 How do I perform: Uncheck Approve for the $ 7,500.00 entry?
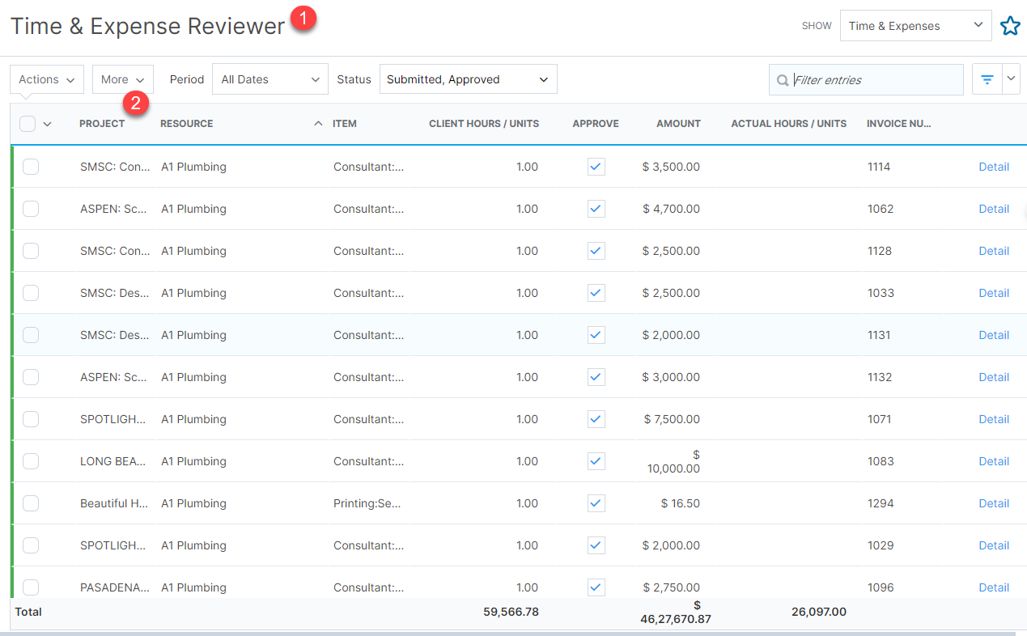tap(596, 419)
